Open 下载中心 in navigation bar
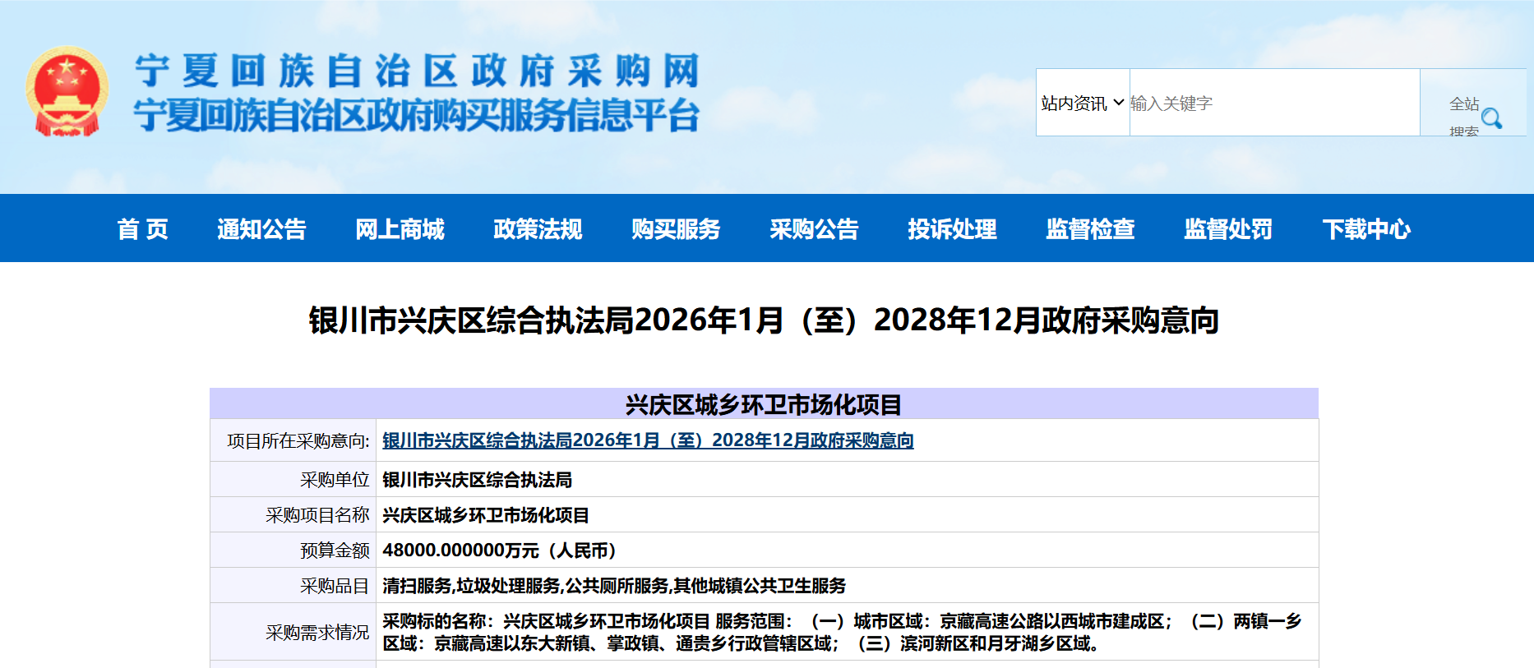Screen dimensions: 1534x668 pyautogui.click(x=1366, y=229)
